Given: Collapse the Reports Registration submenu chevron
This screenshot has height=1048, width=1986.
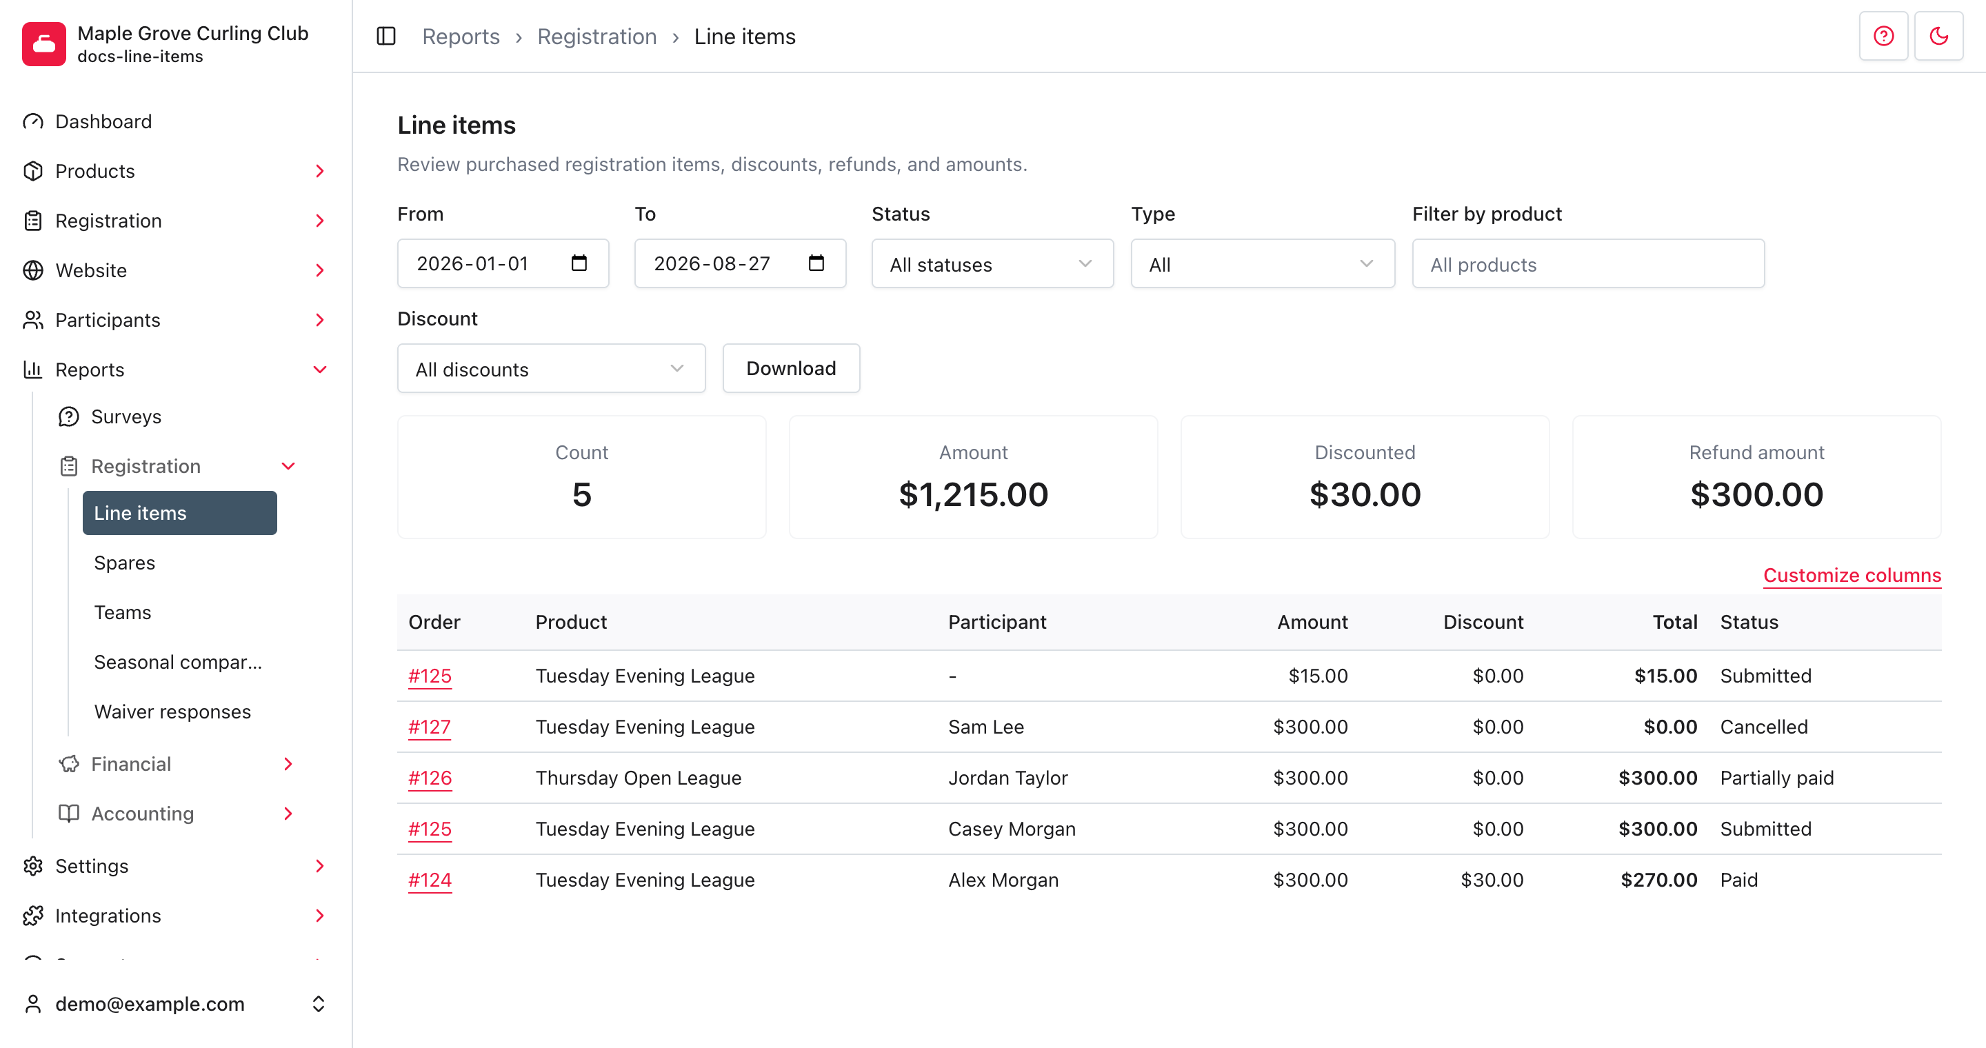Looking at the screenshot, I should tap(288, 466).
